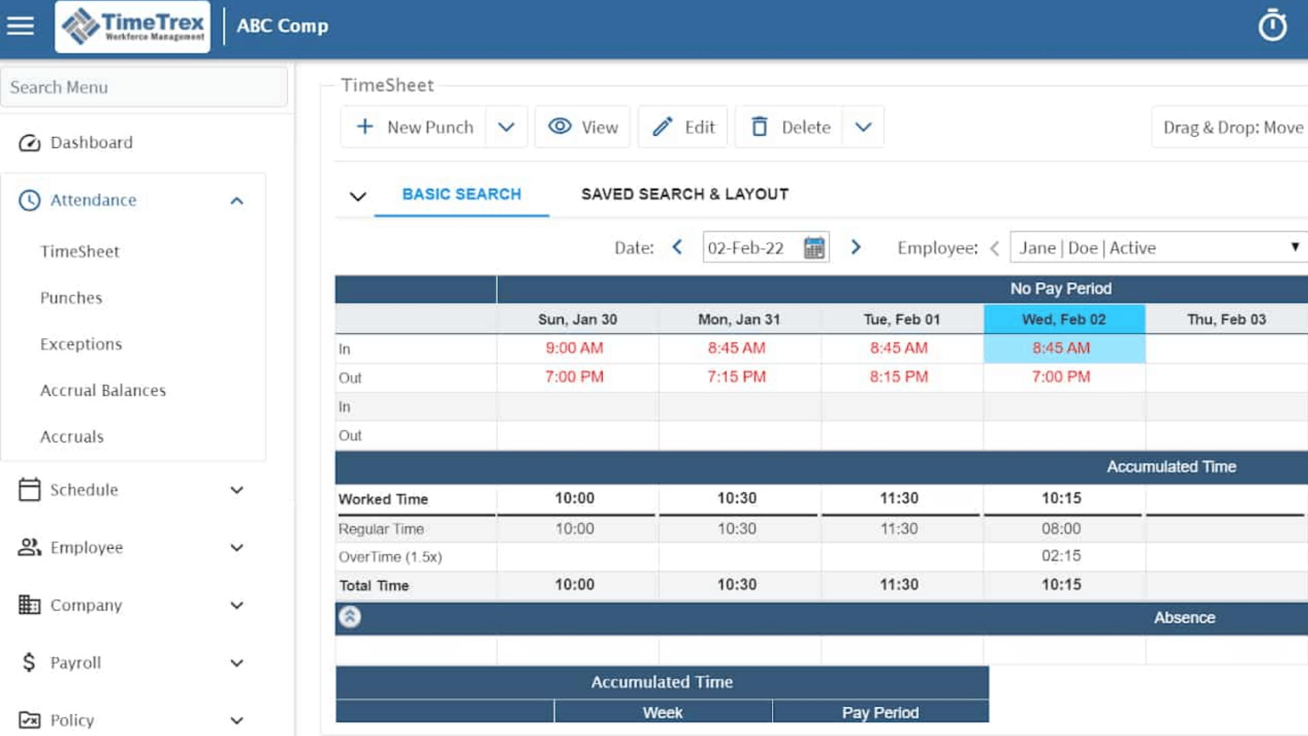This screenshot has width=1308, height=736.
Task: Click the Drag & Drop: Move button
Action: [1230, 127]
